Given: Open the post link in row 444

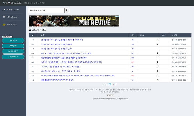Looking at the screenshot, I should 60,67.
